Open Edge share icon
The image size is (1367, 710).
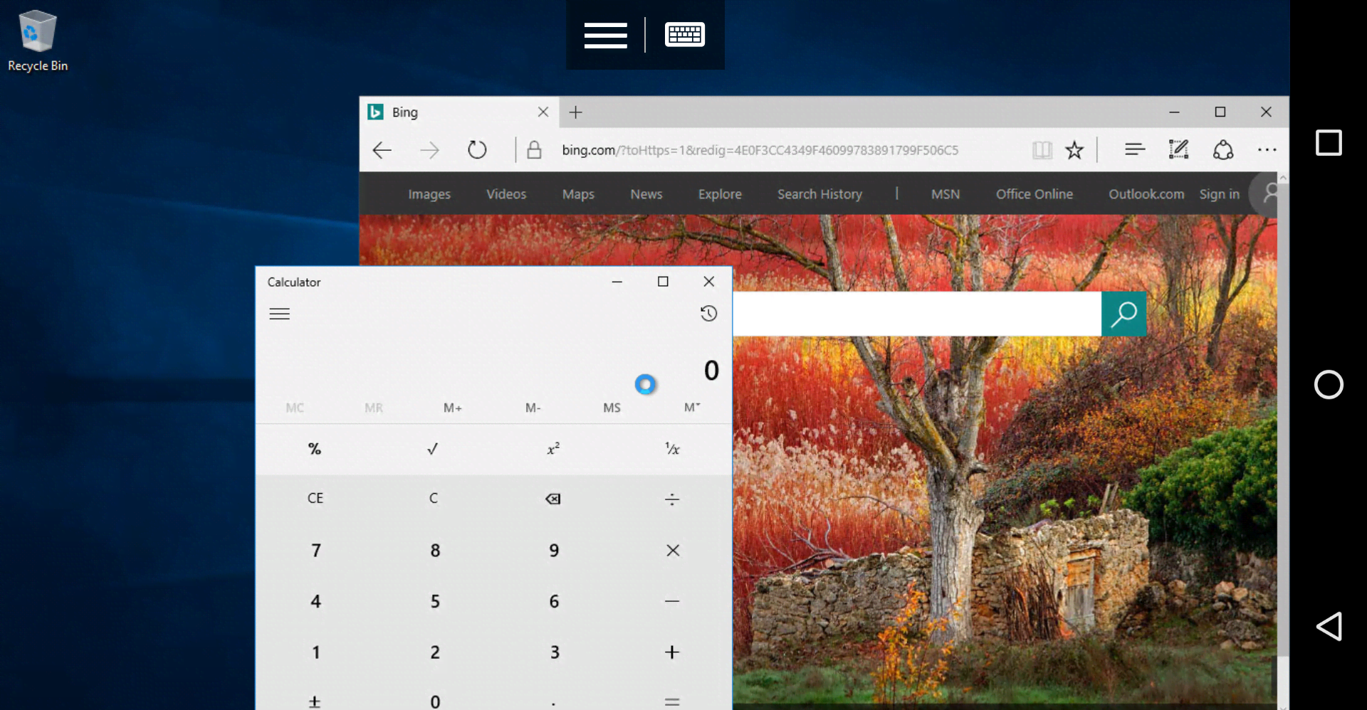click(x=1223, y=150)
